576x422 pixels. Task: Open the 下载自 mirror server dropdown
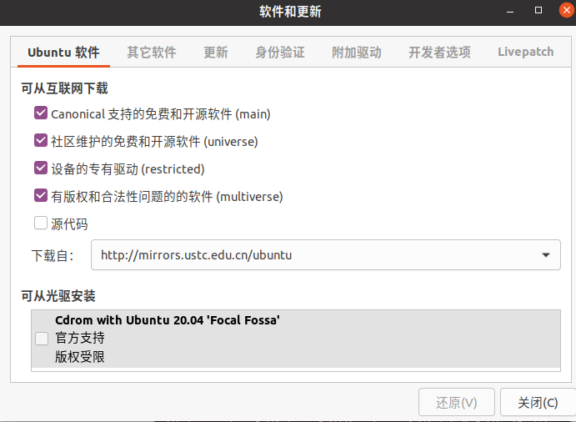pyautogui.click(x=326, y=254)
